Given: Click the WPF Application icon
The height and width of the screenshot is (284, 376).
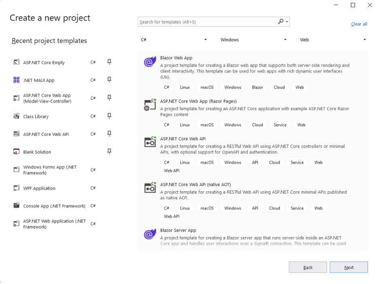Looking at the screenshot, I should click(x=16, y=188).
